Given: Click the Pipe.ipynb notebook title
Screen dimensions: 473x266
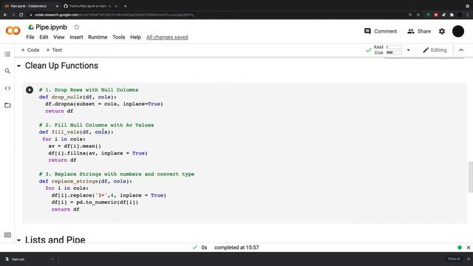Looking at the screenshot, I should 51,27.
